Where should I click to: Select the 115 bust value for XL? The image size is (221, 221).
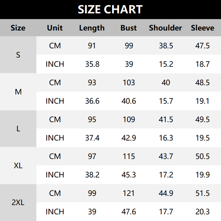[129, 156]
